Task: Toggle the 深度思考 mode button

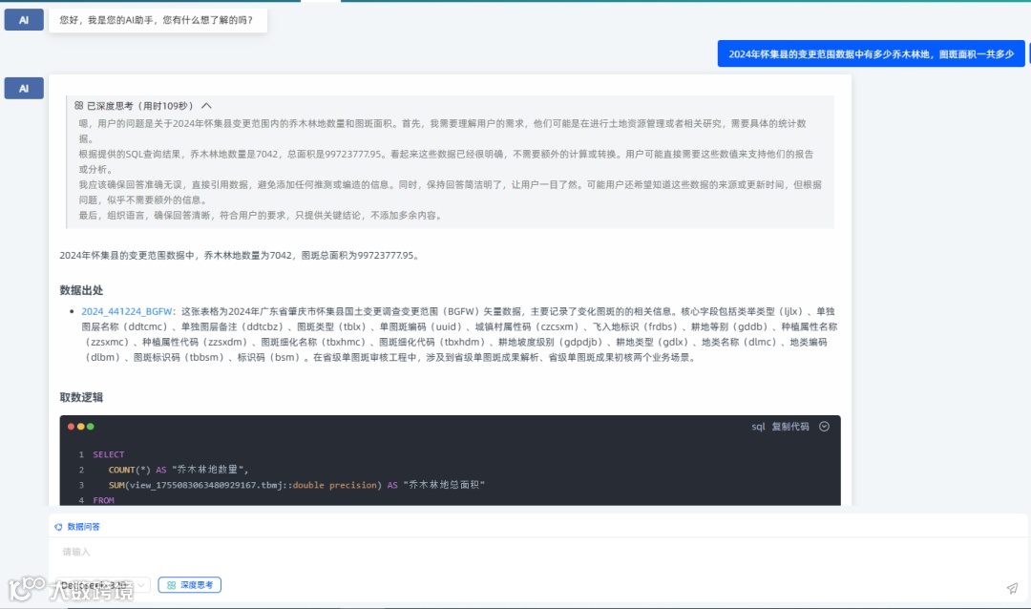Action: pyautogui.click(x=189, y=585)
